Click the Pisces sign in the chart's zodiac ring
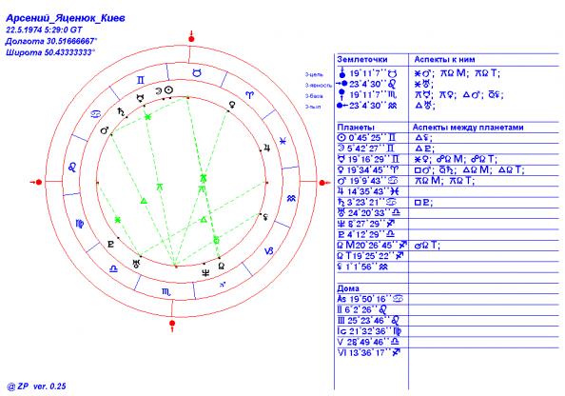The height and width of the screenshot is (396, 565). coord(283,142)
